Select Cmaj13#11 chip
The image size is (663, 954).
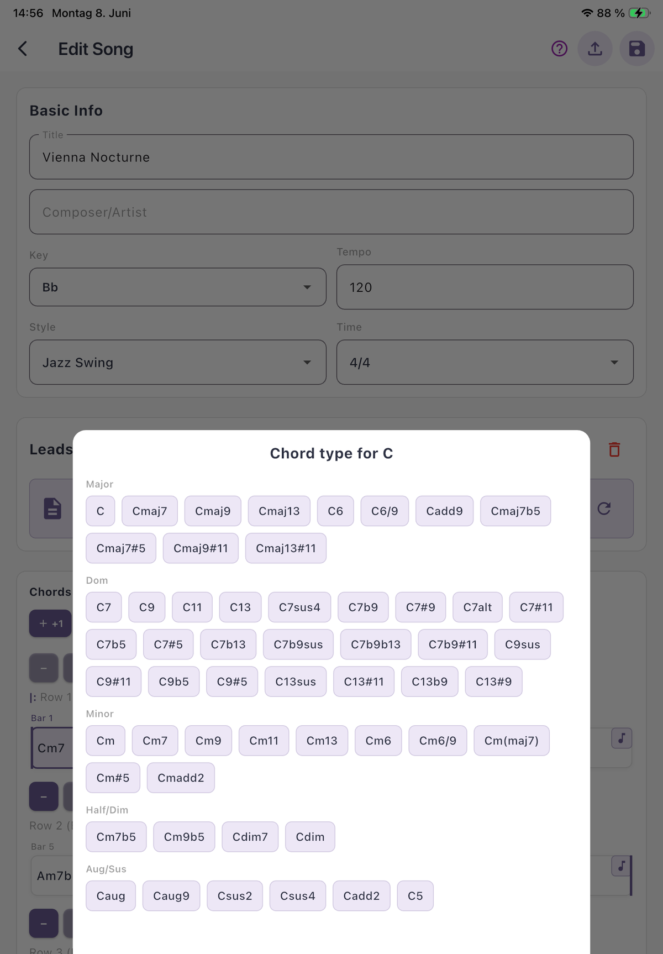pos(286,548)
